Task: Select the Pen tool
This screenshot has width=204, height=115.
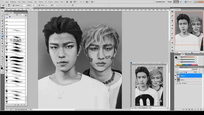Action: [3, 46]
